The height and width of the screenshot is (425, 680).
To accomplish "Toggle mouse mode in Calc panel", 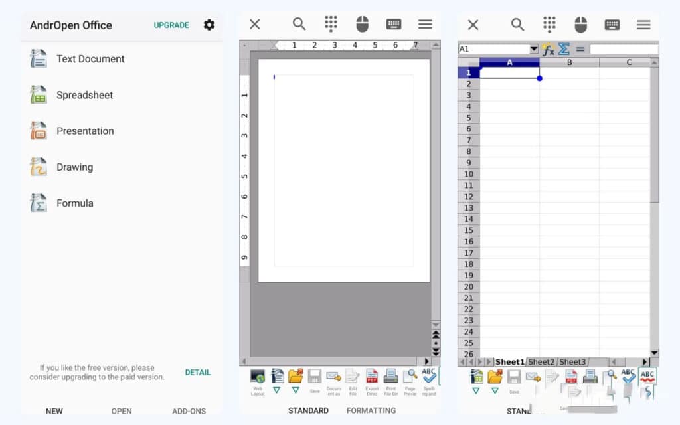I will coord(580,24).
